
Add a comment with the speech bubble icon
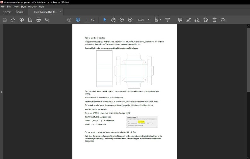point(180,20)
